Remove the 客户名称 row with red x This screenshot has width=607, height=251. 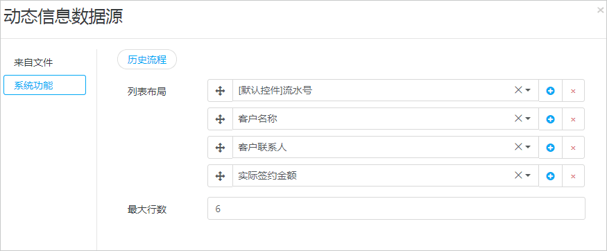[573, 119]
